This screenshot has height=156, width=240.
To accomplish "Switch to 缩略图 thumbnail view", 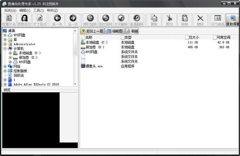I will (x=115, y=31).
